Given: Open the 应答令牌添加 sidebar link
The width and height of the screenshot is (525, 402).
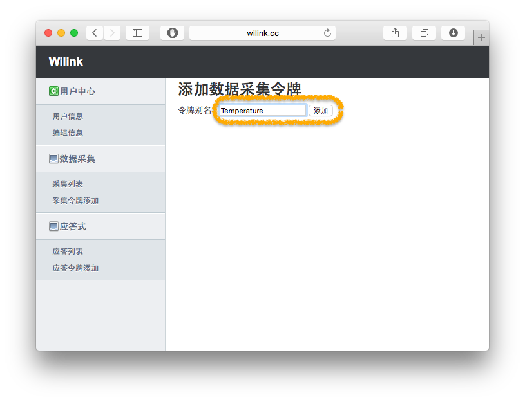Looking at the screenshot, I should (75, 268).
